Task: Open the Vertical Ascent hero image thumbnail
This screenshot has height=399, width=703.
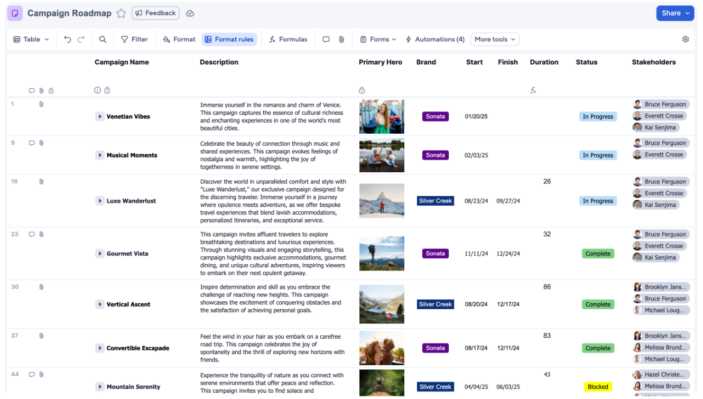Action: tap(382, 304)
